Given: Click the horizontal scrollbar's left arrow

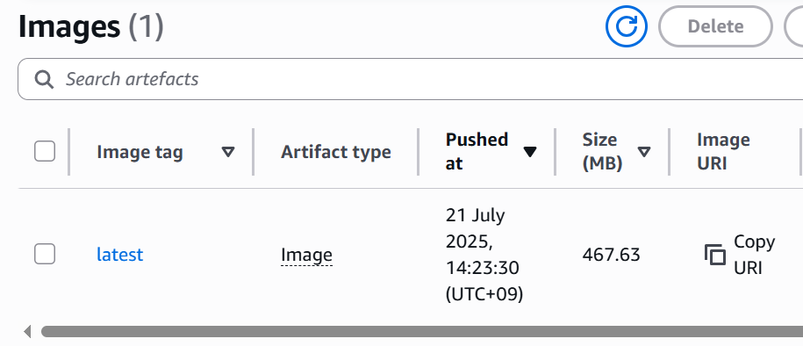Looking at the screenshot, I should coord(28,332).
